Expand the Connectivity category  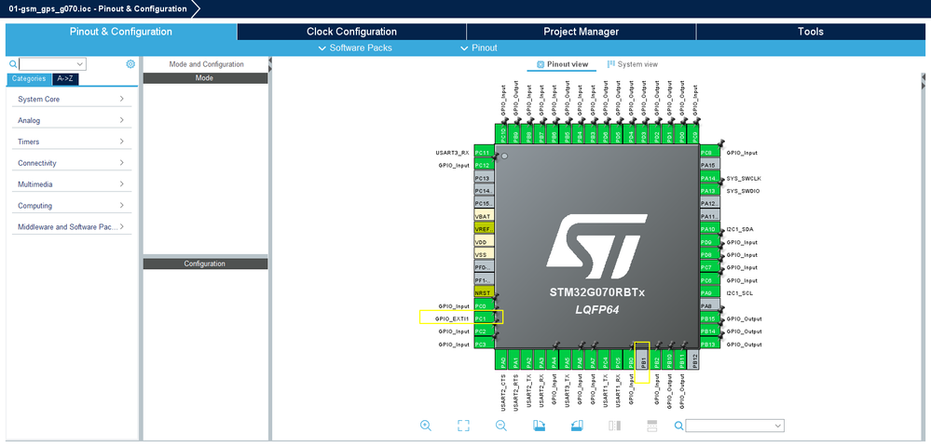click(71, 163)
